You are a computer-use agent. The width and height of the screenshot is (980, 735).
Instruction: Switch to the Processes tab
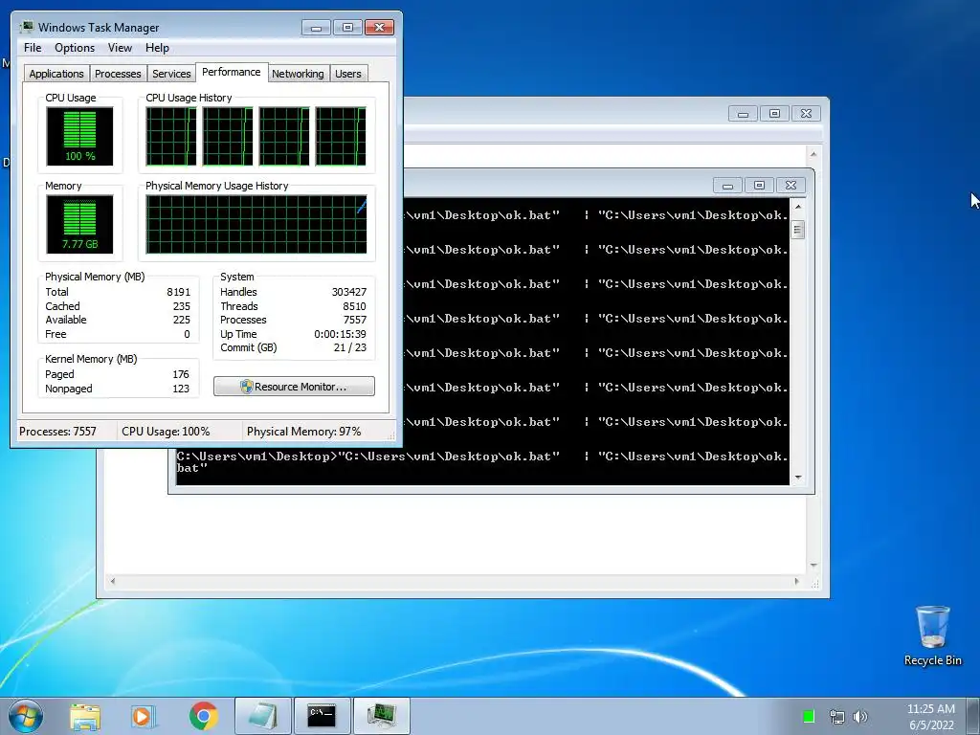(x=118, y=74)
